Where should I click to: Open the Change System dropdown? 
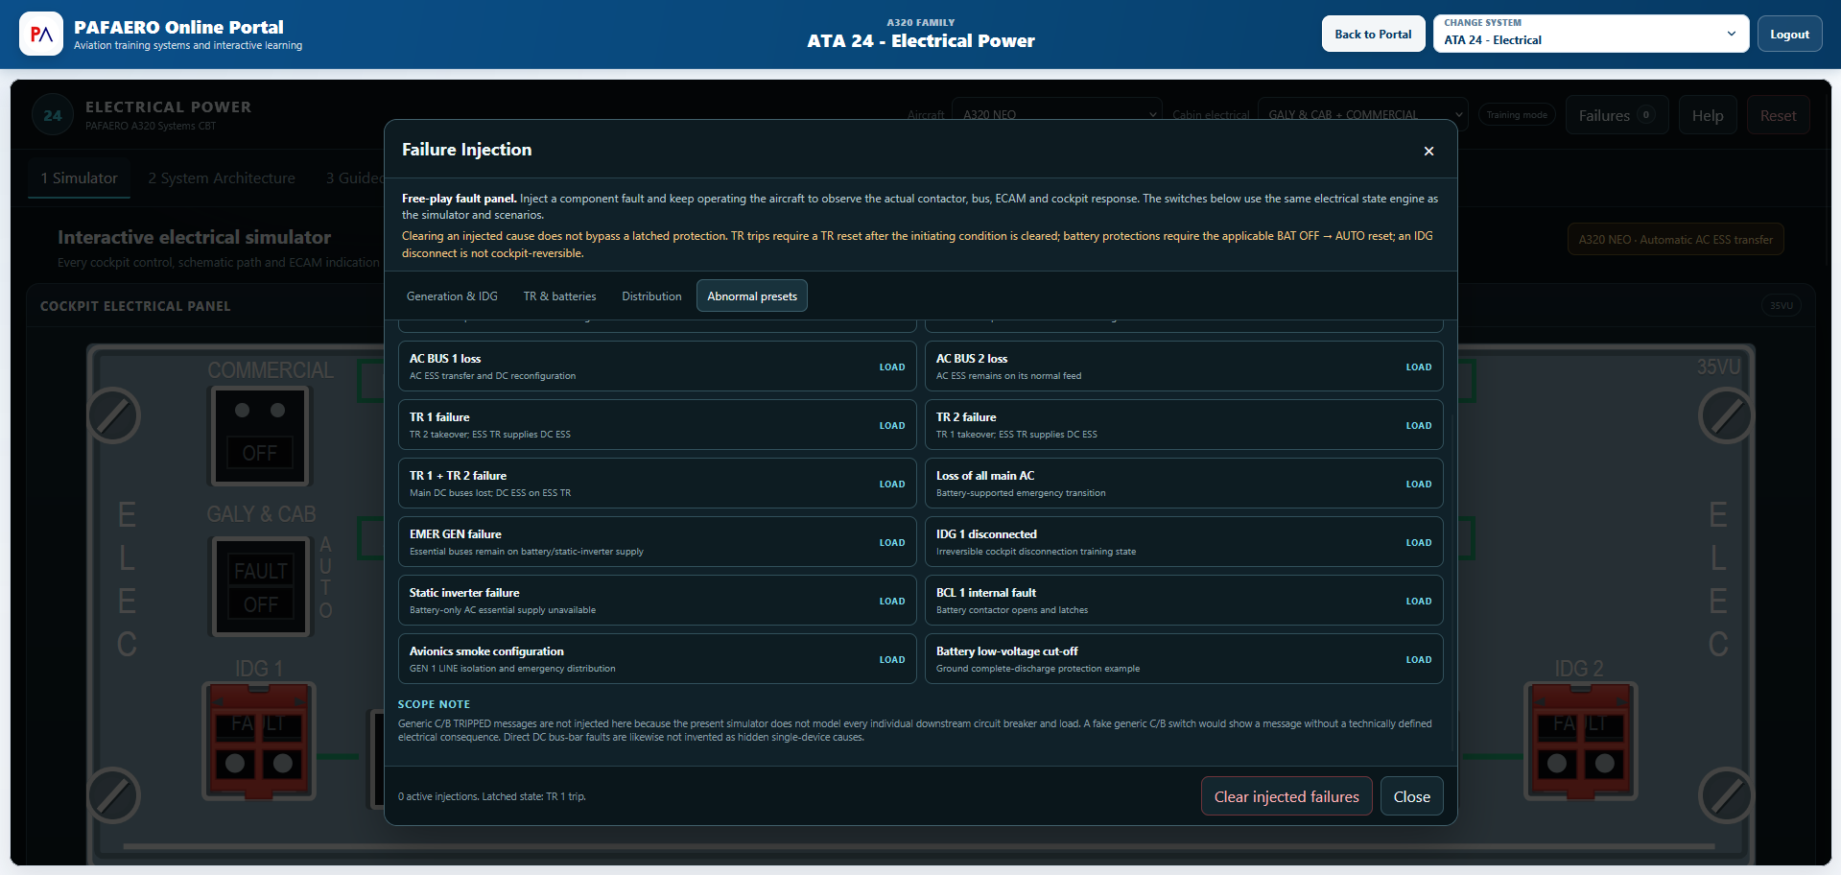[x=1591, y=34]
